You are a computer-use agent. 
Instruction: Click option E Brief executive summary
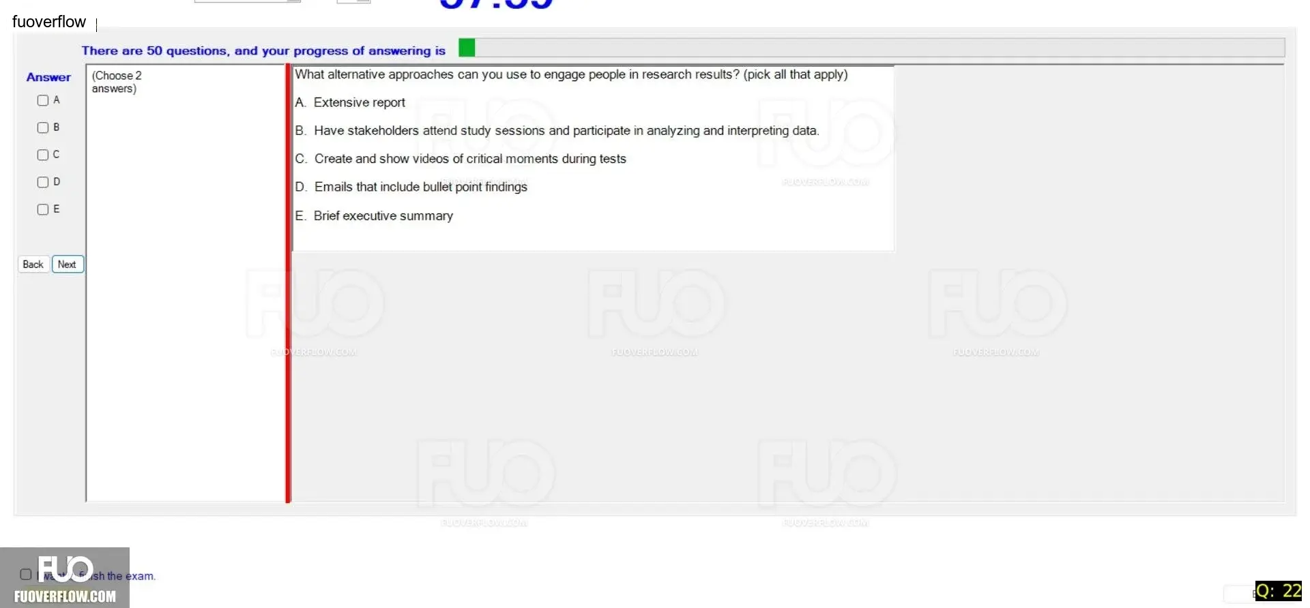[374, 215]
